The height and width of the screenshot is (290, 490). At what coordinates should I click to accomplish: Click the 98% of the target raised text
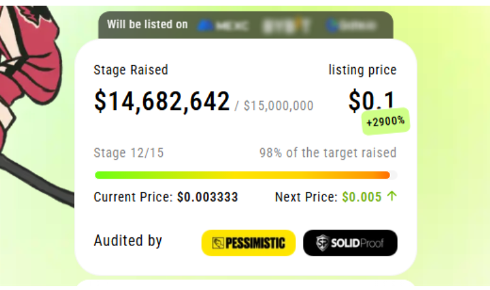[327, 153]
